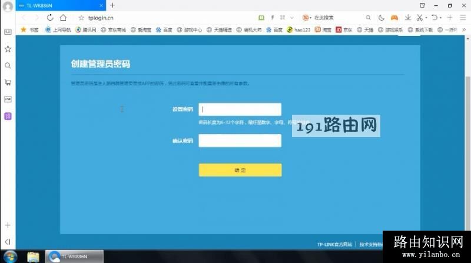This screenshot has width=471, height=263.
Task: Expand the screenshot tool dropdown arrow
Action: click(426, 18)
